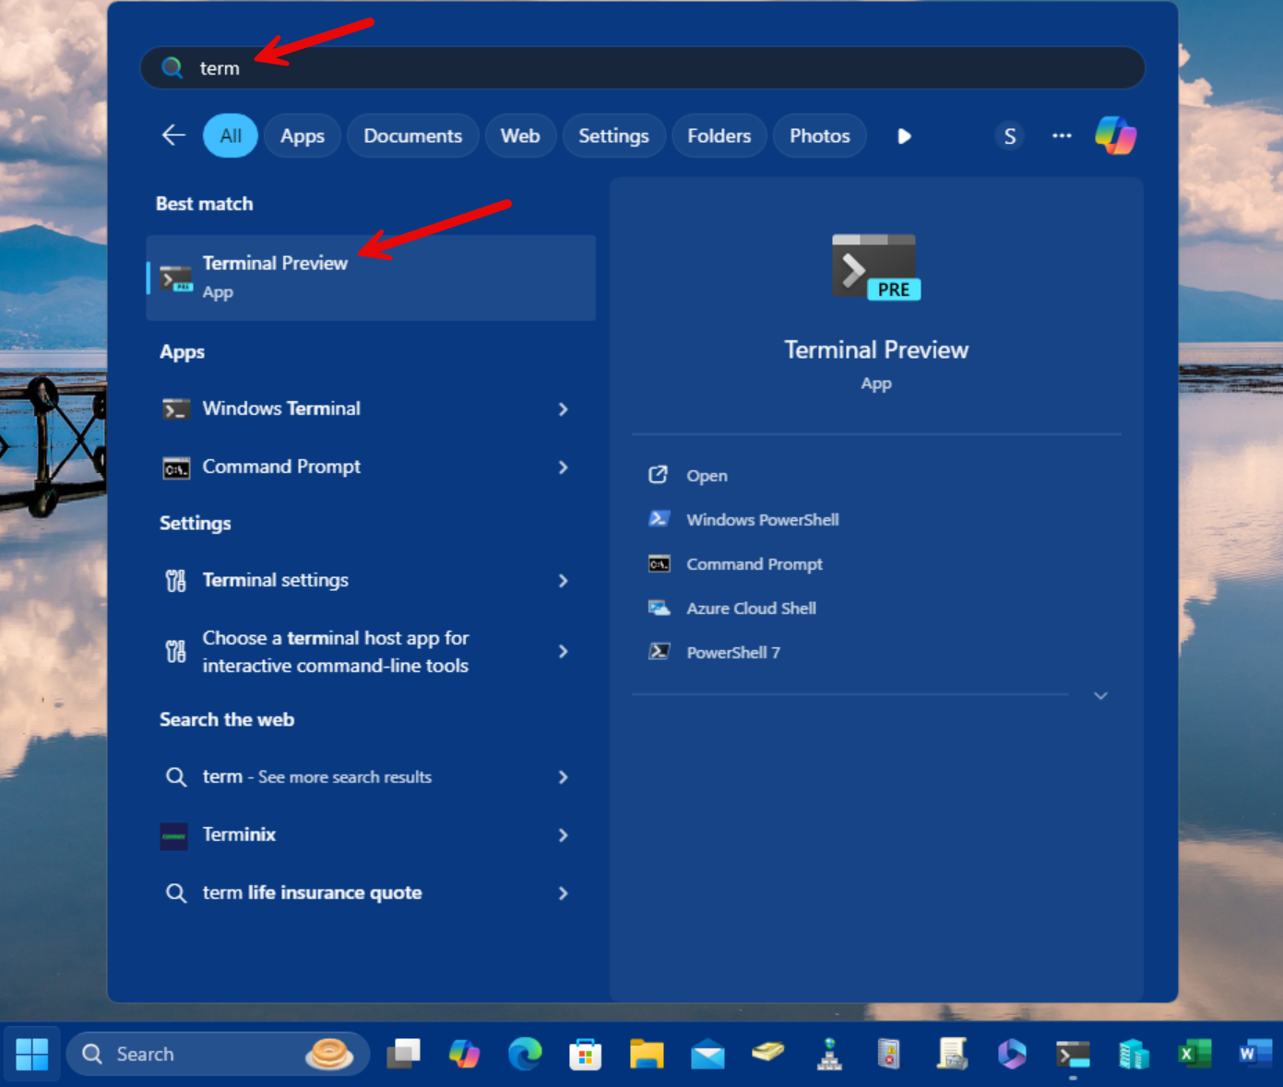Select the Terminal Preview best match result
Image resolution: width=1283 pixels, height=1087 pixels.
(x=370, y=278)
